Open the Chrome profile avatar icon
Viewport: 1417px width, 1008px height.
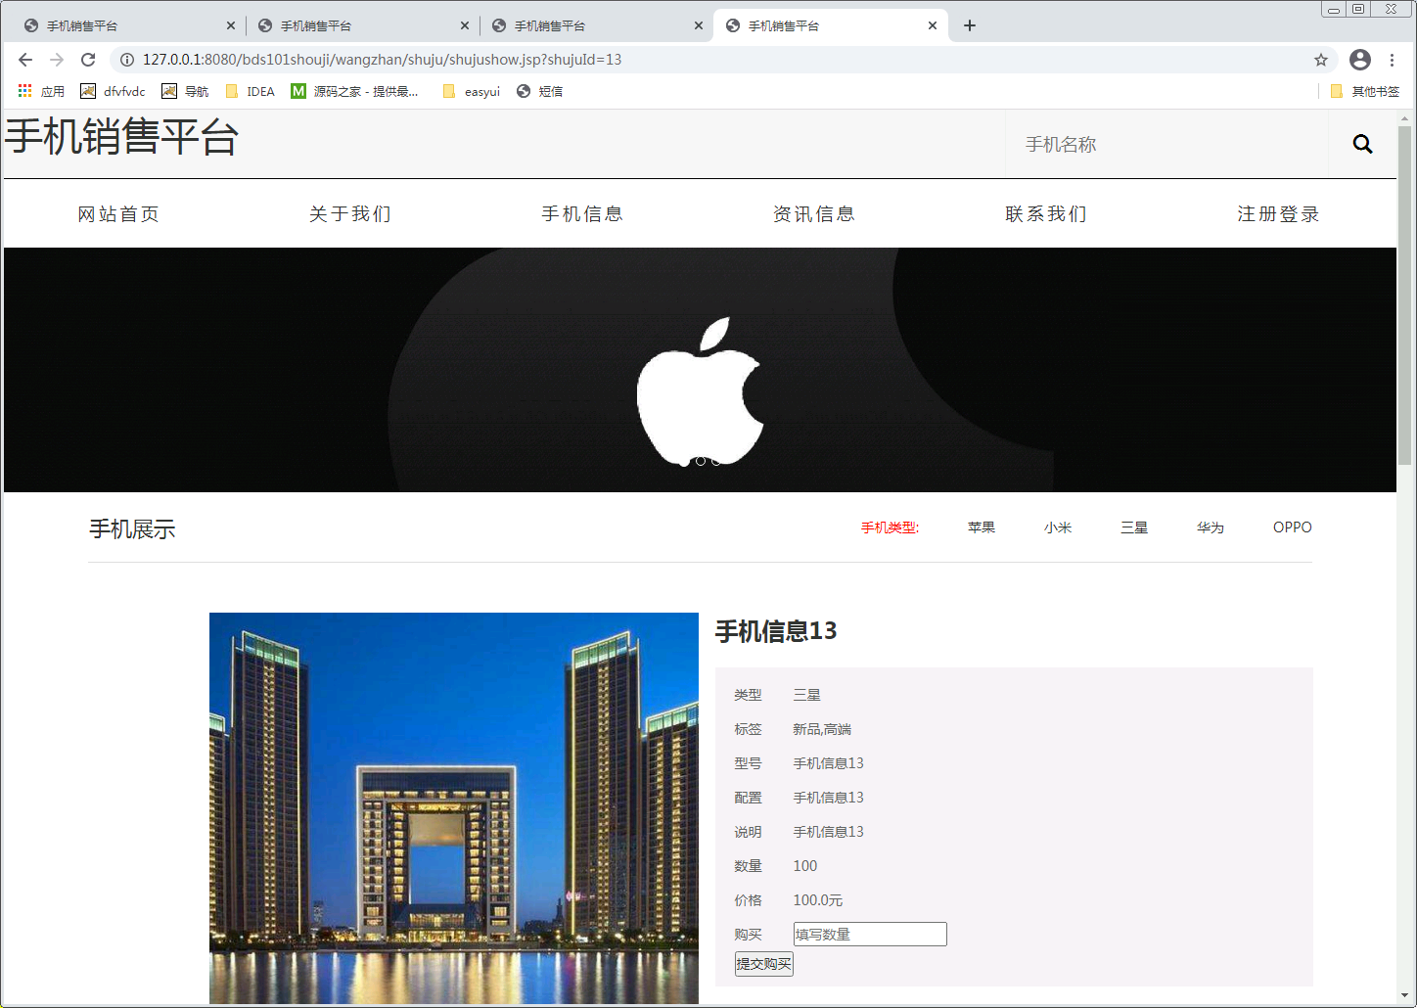[1360, 60]
